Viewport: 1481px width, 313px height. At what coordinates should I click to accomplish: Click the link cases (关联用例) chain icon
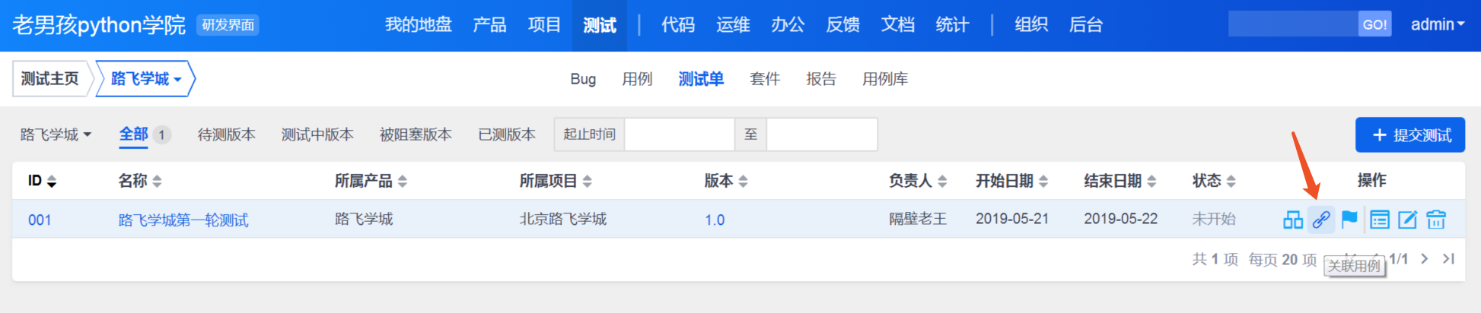[1321, 220]
